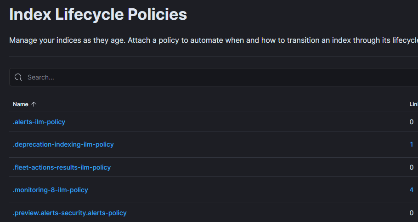
Task: Open the .fleet-actions-results-ilm-policy link
Action: 62,167
